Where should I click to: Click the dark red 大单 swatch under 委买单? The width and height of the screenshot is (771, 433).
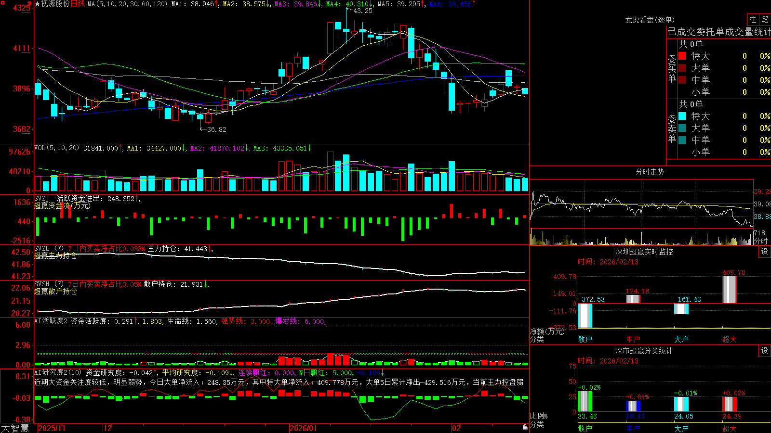[682, 68]
